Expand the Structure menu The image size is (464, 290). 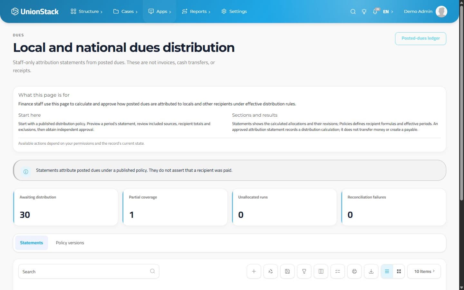86,12
